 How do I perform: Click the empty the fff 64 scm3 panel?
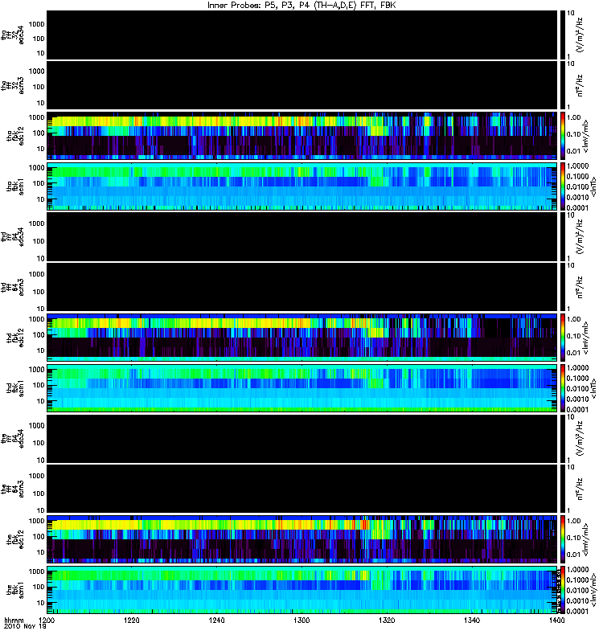[301, 489]
